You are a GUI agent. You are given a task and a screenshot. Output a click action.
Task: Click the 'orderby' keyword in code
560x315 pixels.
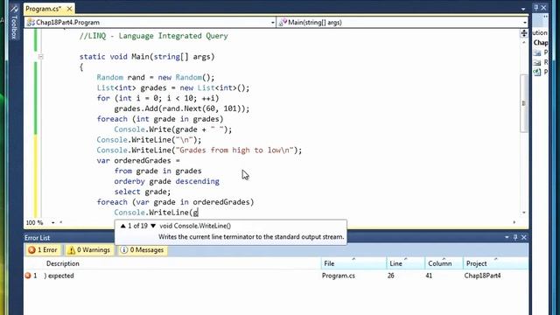point(129,181)
